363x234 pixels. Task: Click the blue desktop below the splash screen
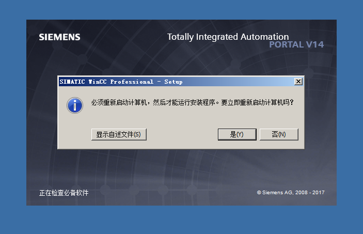pos(181,220)
